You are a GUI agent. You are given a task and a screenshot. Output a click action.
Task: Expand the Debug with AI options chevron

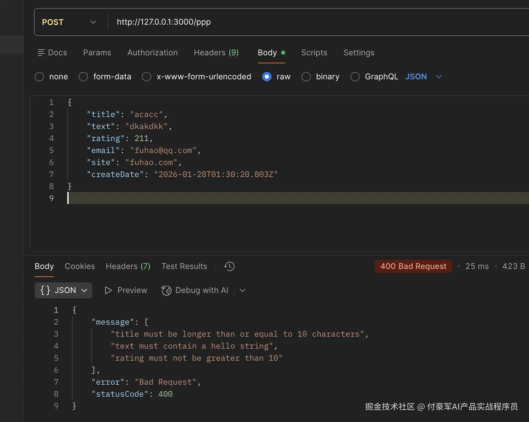click(243, 290)
